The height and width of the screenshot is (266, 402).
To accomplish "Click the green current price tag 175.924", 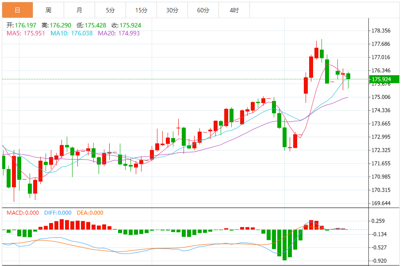I will [x=384, y=79].
